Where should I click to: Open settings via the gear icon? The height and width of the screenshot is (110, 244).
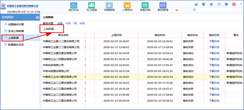coord(211,4)
